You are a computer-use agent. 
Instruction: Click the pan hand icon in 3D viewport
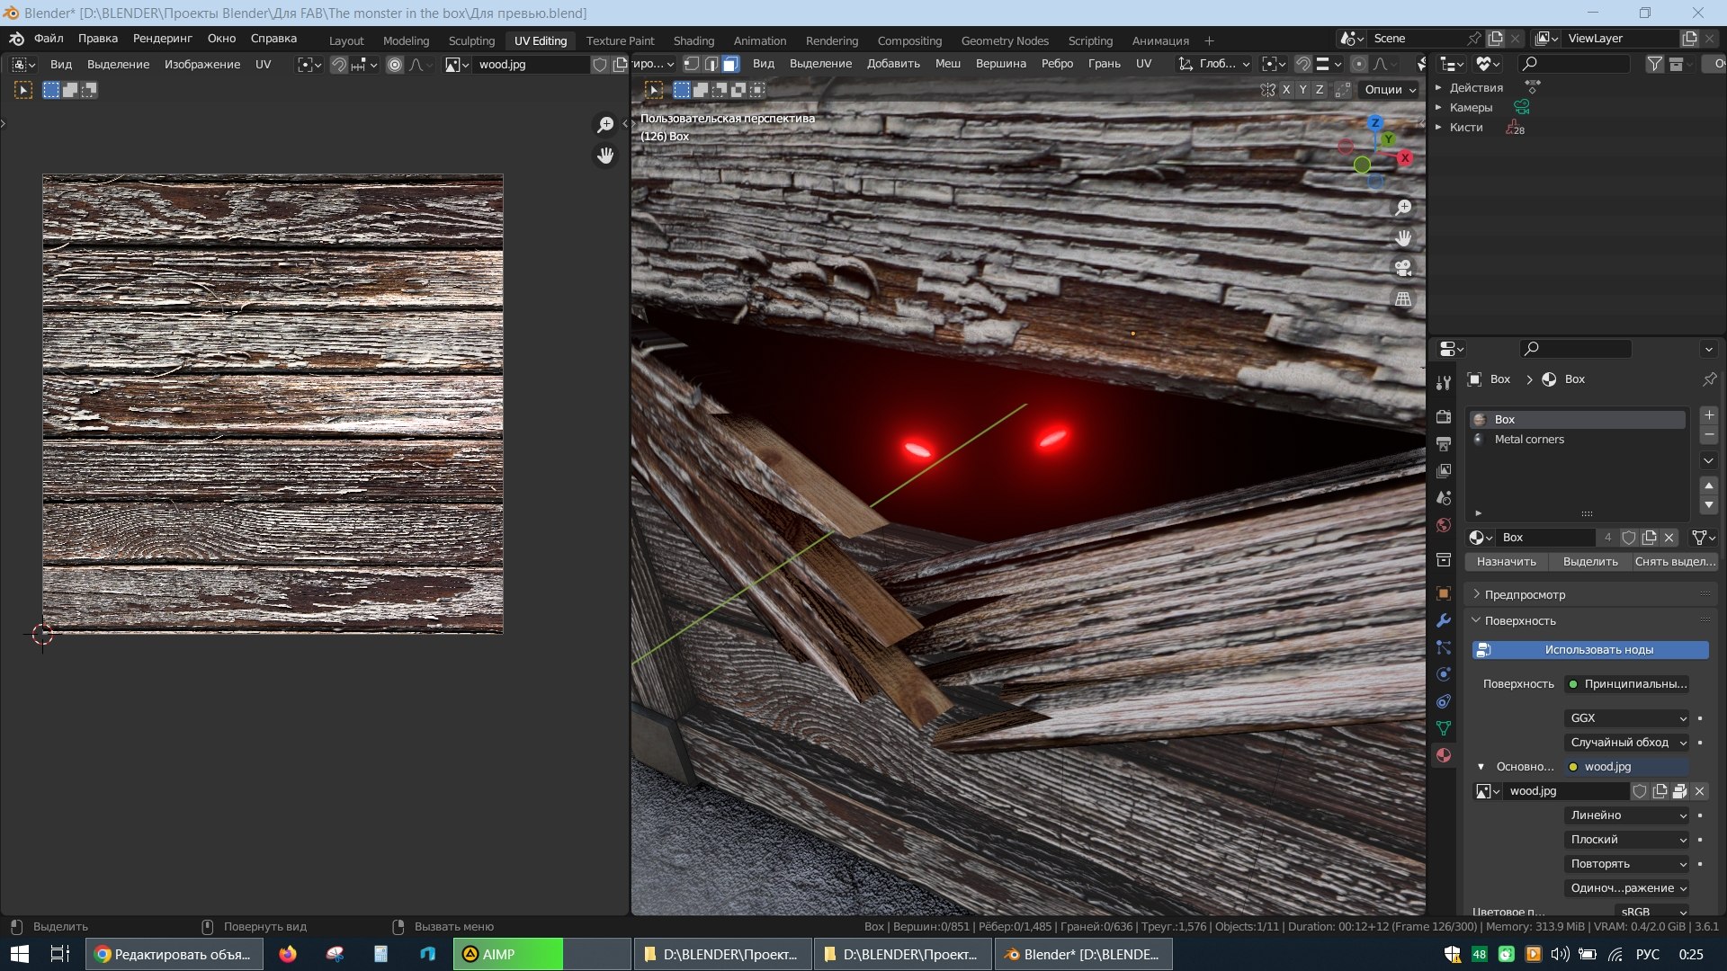pyautogui.click(x=1403, y=238)
